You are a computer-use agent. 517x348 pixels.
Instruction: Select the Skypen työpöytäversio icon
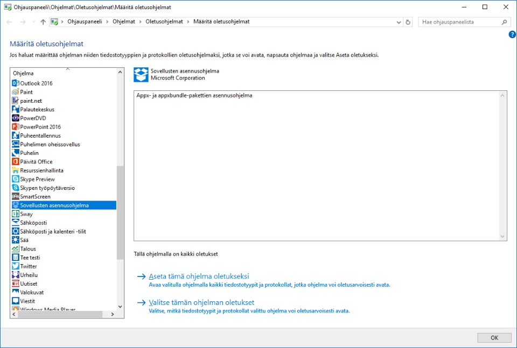click(x=15, y=188)
